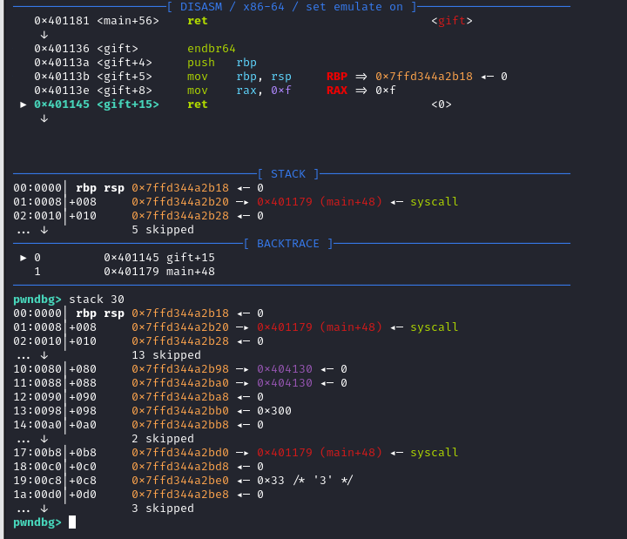Image resolution: width=627 pixels, height=539 pixels.
Task: Click the red <gift> call target label
Action: point(452,21)
